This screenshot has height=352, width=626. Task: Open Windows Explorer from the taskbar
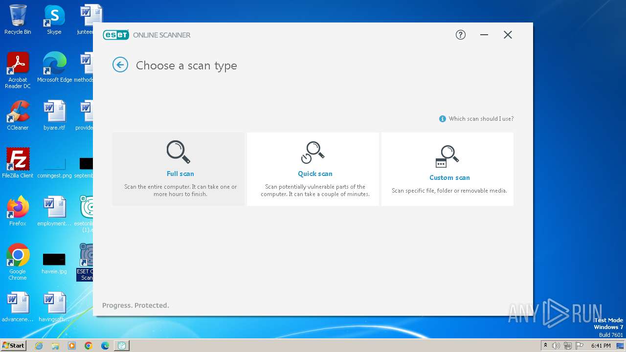(55, 346)
